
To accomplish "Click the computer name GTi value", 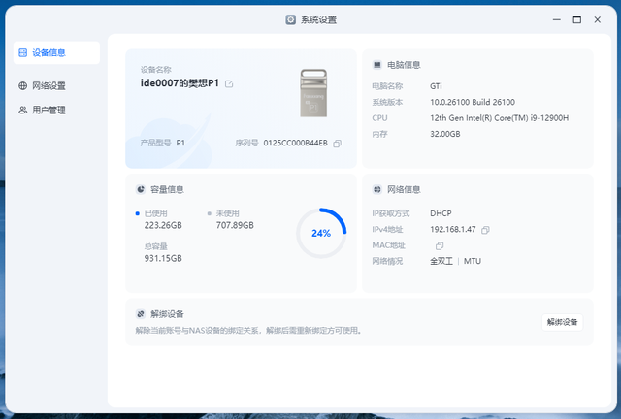I will tap(436, 86).
